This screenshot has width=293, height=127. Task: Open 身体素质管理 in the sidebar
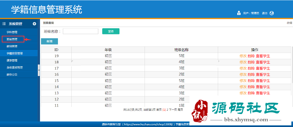coord(15,68)
